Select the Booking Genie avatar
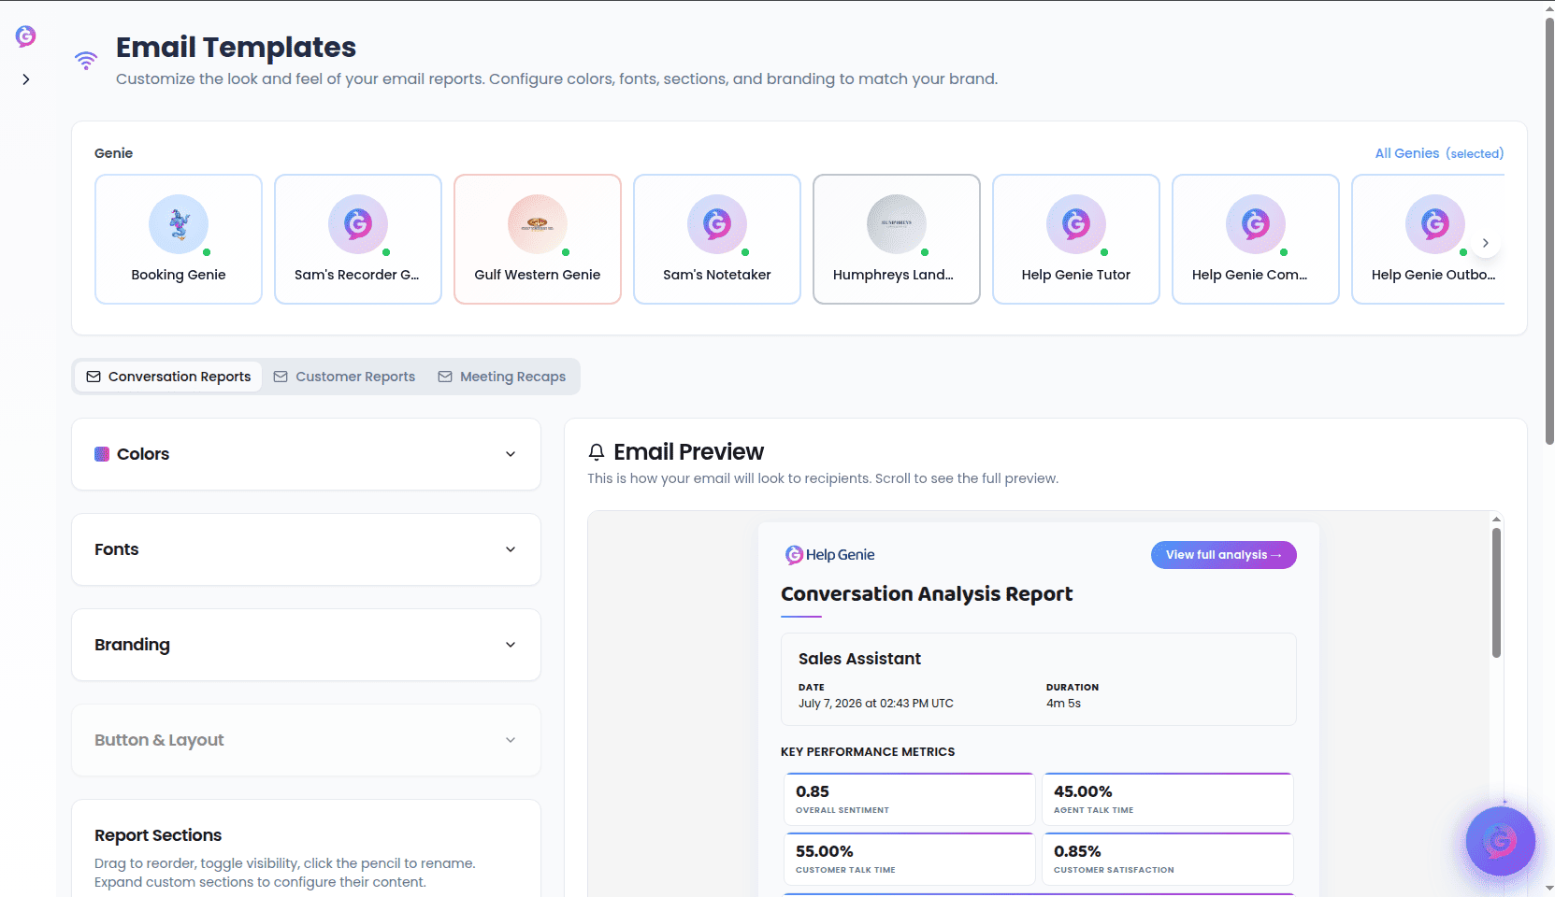This screenshot has width=1555, height=897. tap(179, 224)
